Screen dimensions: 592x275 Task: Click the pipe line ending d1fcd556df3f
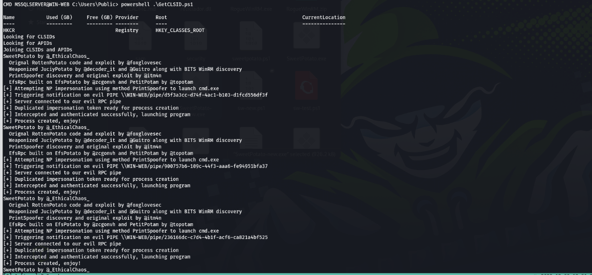[x=136, y=95]
